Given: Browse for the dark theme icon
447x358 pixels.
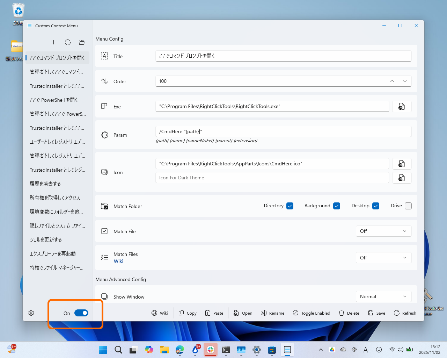Looking at the screenshot, I should 402,178.
